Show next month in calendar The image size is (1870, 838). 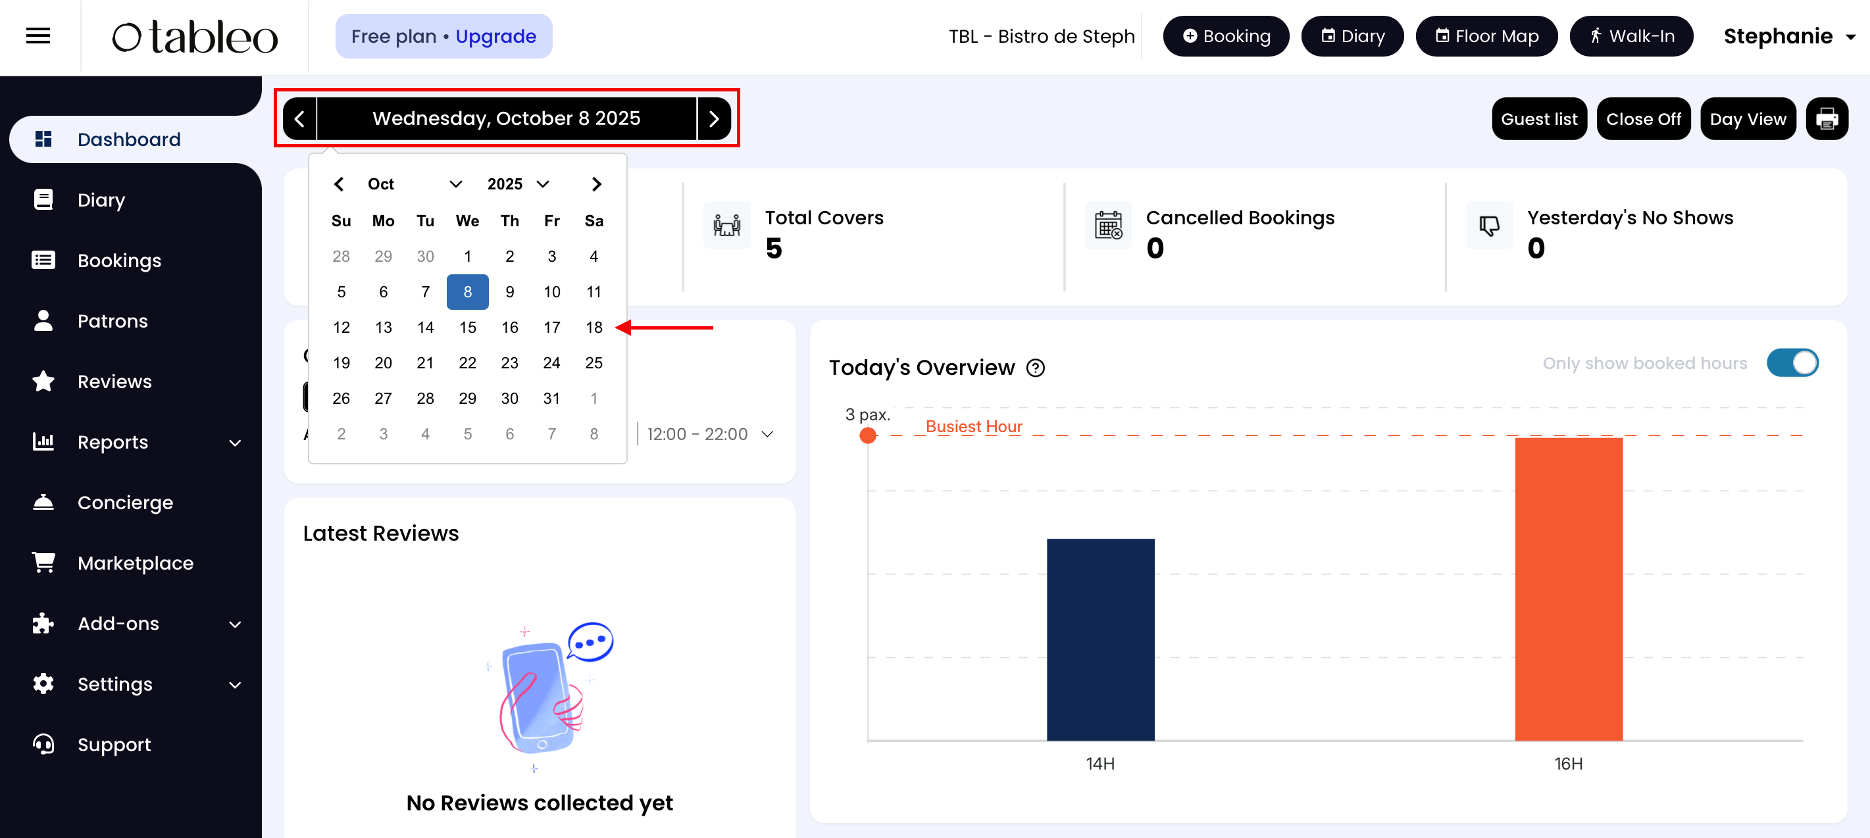point(596,184)
